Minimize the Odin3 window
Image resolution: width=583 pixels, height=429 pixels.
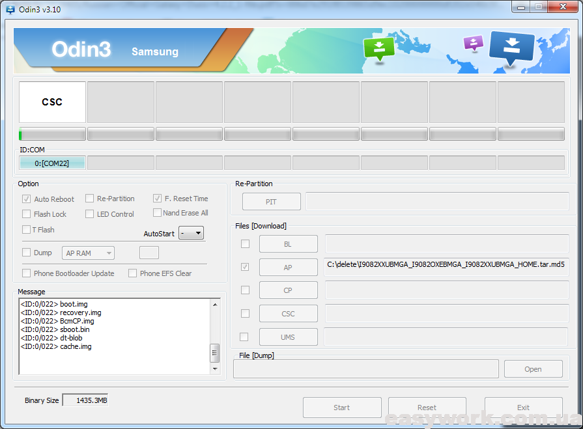pyautogui.click(x=521, y=7)
